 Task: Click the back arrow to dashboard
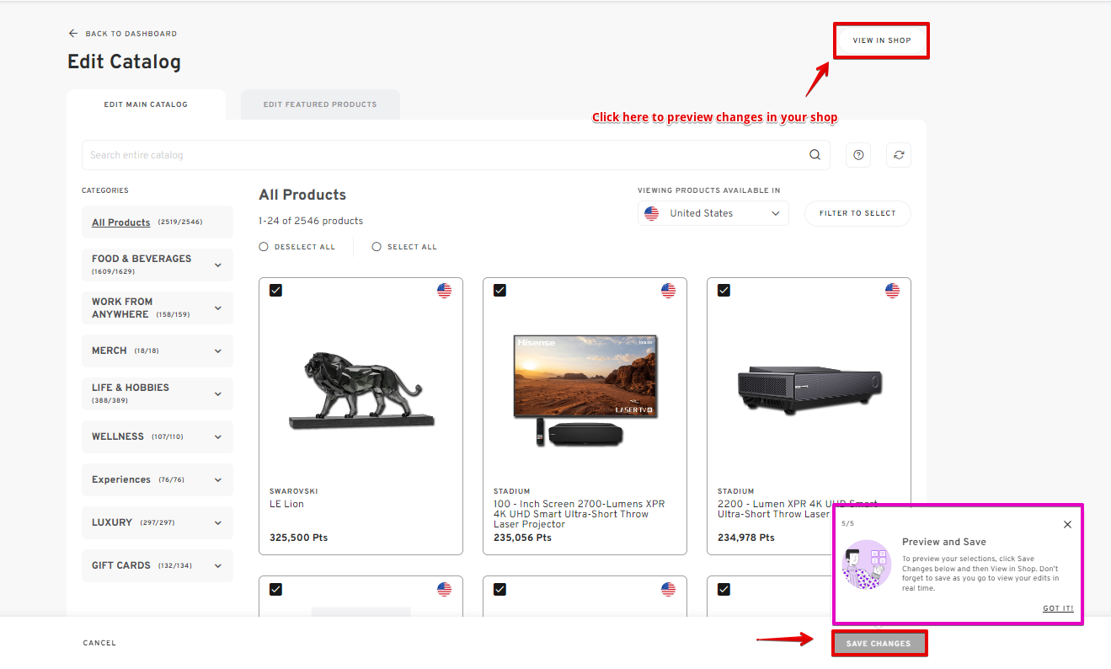tap(73, 34)
